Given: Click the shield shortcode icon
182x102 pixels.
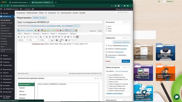Looking at the screenshot, I should (76, 30).
